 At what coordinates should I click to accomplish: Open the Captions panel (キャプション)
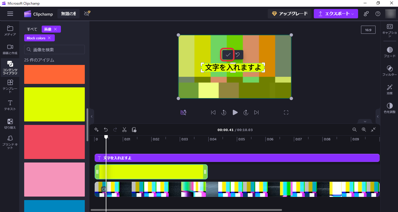click(x=390, y=30)
